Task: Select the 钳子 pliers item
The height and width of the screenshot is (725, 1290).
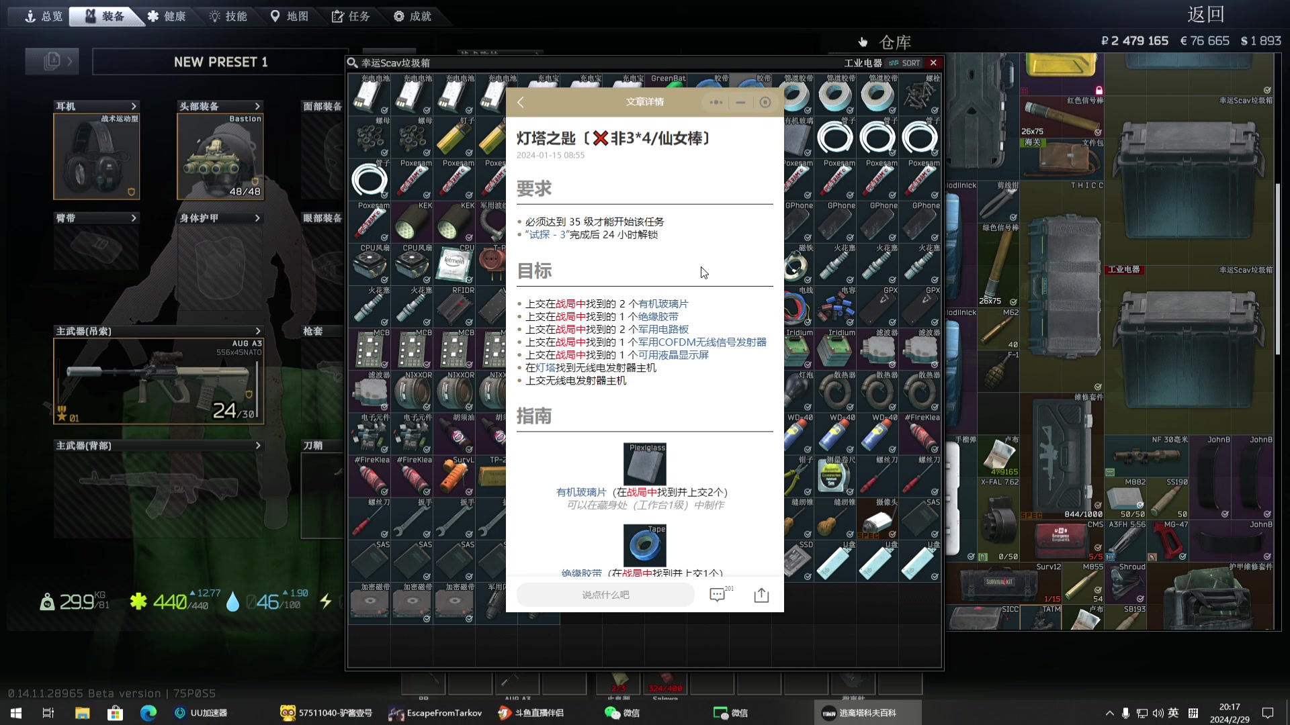Action: [x=798, y=475]
